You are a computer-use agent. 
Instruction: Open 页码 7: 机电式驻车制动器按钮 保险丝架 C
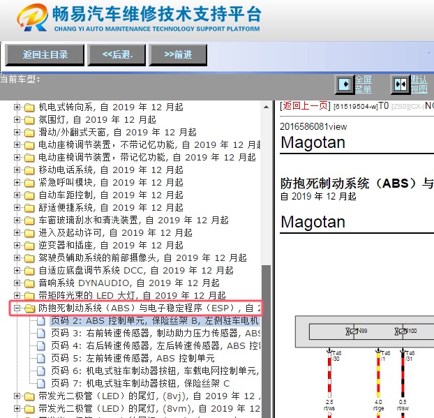coord(140,383)
